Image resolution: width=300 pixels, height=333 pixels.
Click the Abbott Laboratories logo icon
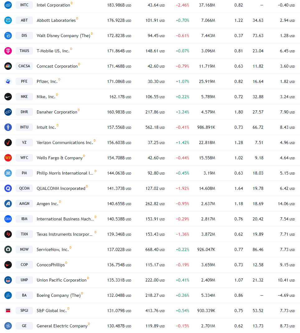tap(8, 20)
